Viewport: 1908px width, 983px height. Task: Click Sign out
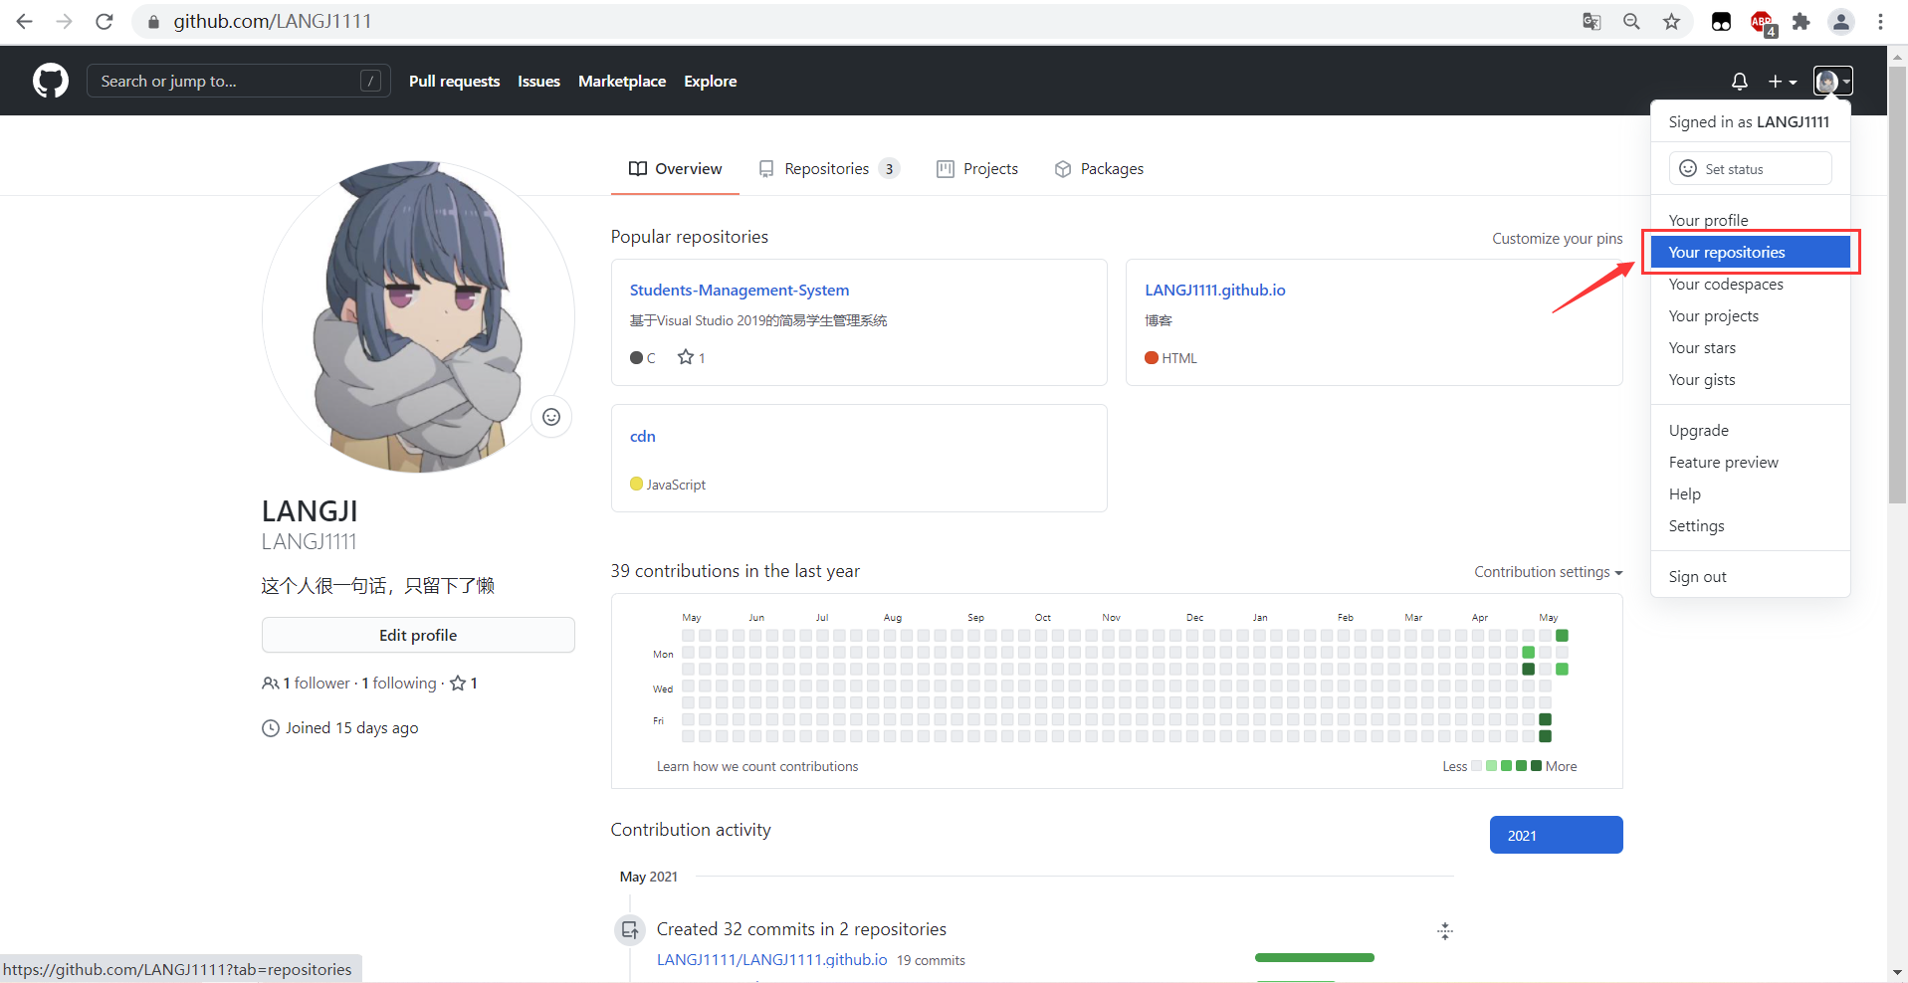[1751, 576]
